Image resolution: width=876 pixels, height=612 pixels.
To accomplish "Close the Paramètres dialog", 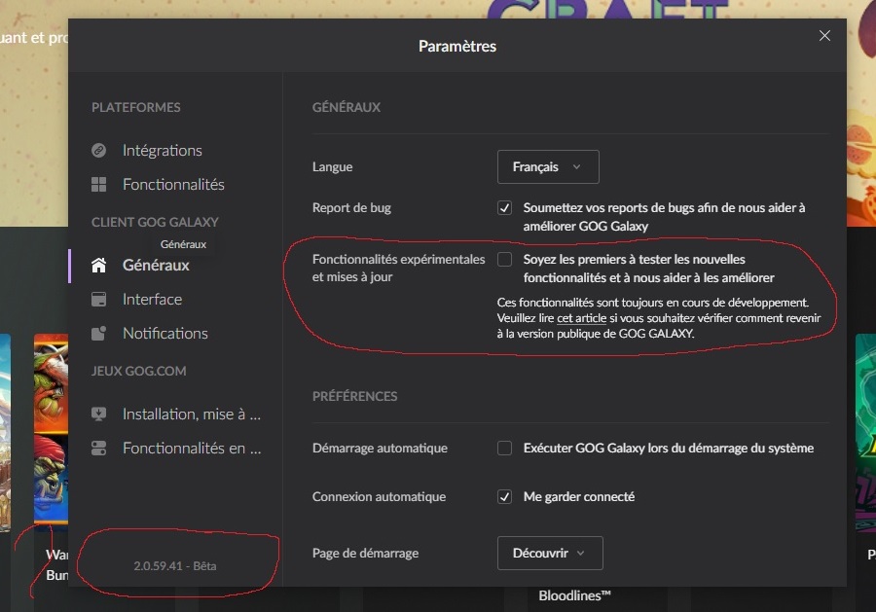I will [824, 36].
